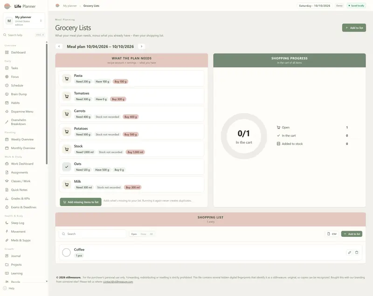The height and width of the screenshot is (296, 373).
Task: Uncheck the Oats checkmark box
Action: pyautogui.click(x=67, y=167)
